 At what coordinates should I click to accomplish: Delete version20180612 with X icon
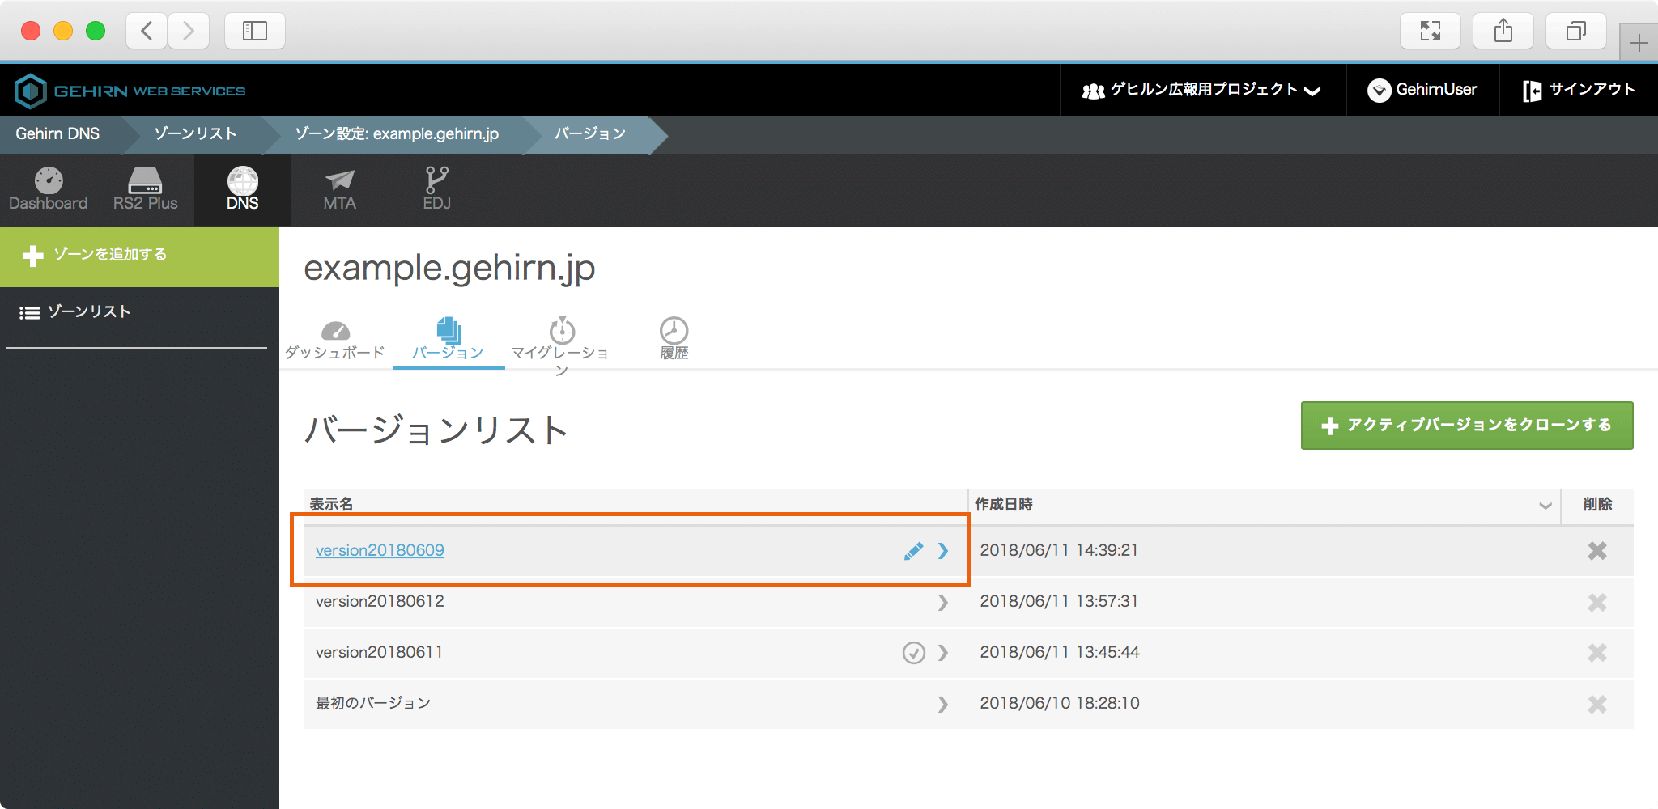pyautogui.click(x=1596, y=602)
